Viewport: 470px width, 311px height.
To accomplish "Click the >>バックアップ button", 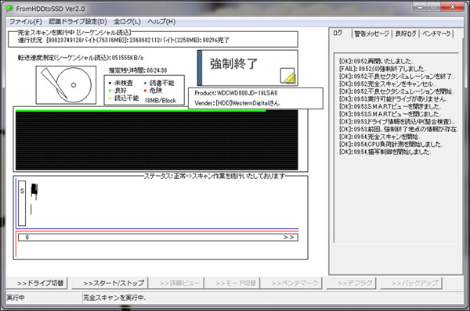I will (x=411, y=283).
